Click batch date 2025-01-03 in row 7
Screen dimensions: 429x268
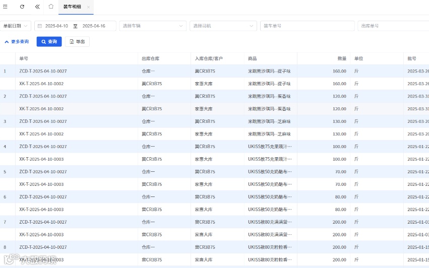pos(418,222)
